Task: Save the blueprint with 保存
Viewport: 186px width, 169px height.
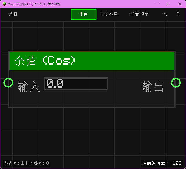Action: (x=84, y=15)
